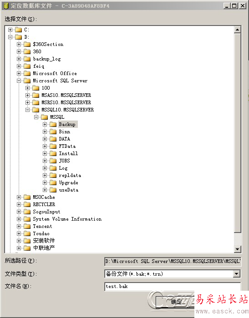
Task: Click the MSSQL folder icon
Action: tap(44, 117)
